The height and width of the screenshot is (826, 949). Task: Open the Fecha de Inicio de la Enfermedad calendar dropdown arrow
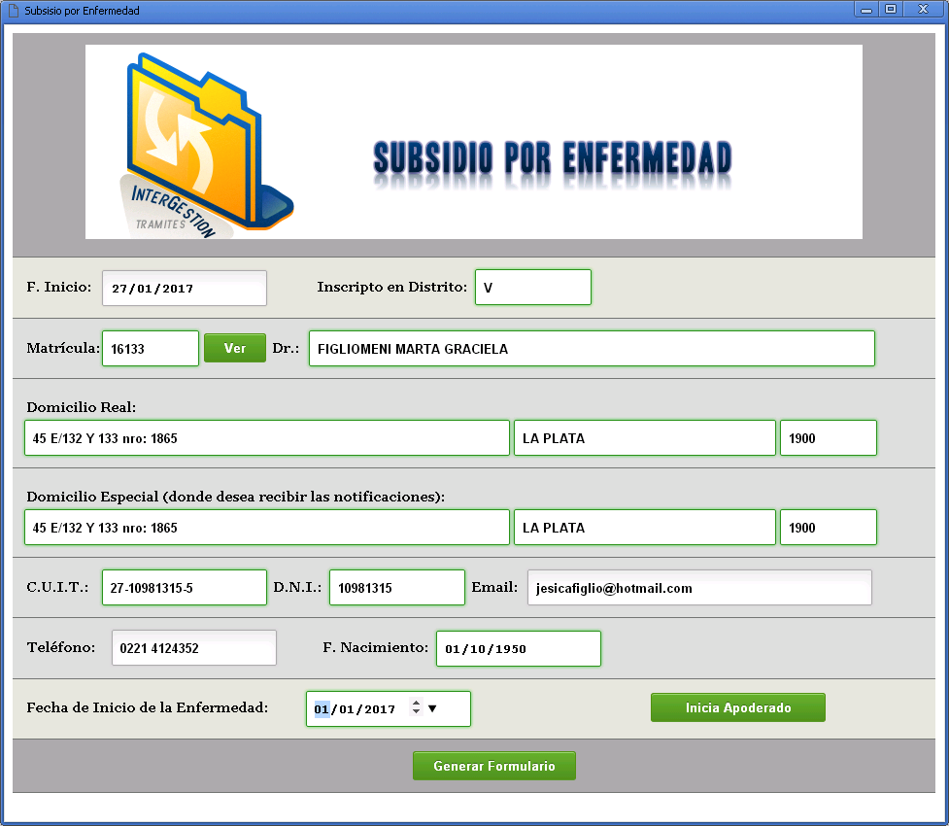(x=432, y=708)
